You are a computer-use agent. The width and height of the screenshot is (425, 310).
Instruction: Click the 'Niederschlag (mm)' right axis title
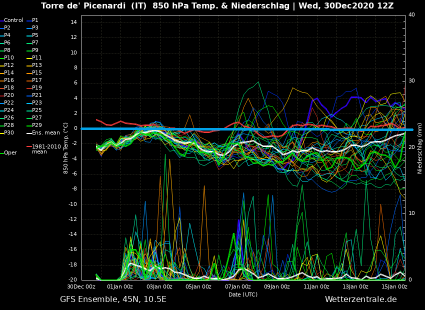tap(419, 147)
